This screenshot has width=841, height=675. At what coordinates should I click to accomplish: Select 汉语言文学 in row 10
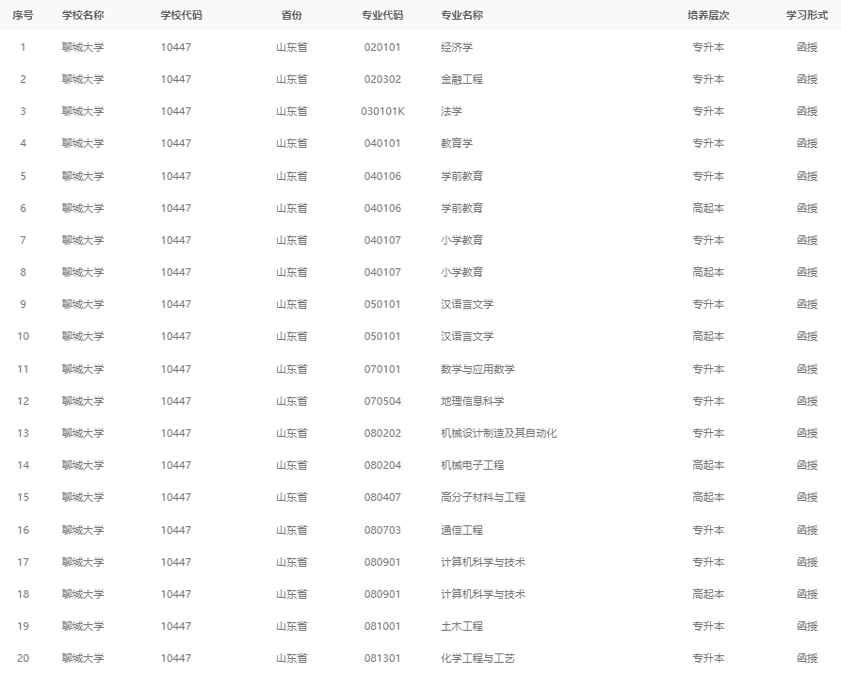[x=467, y=336]
